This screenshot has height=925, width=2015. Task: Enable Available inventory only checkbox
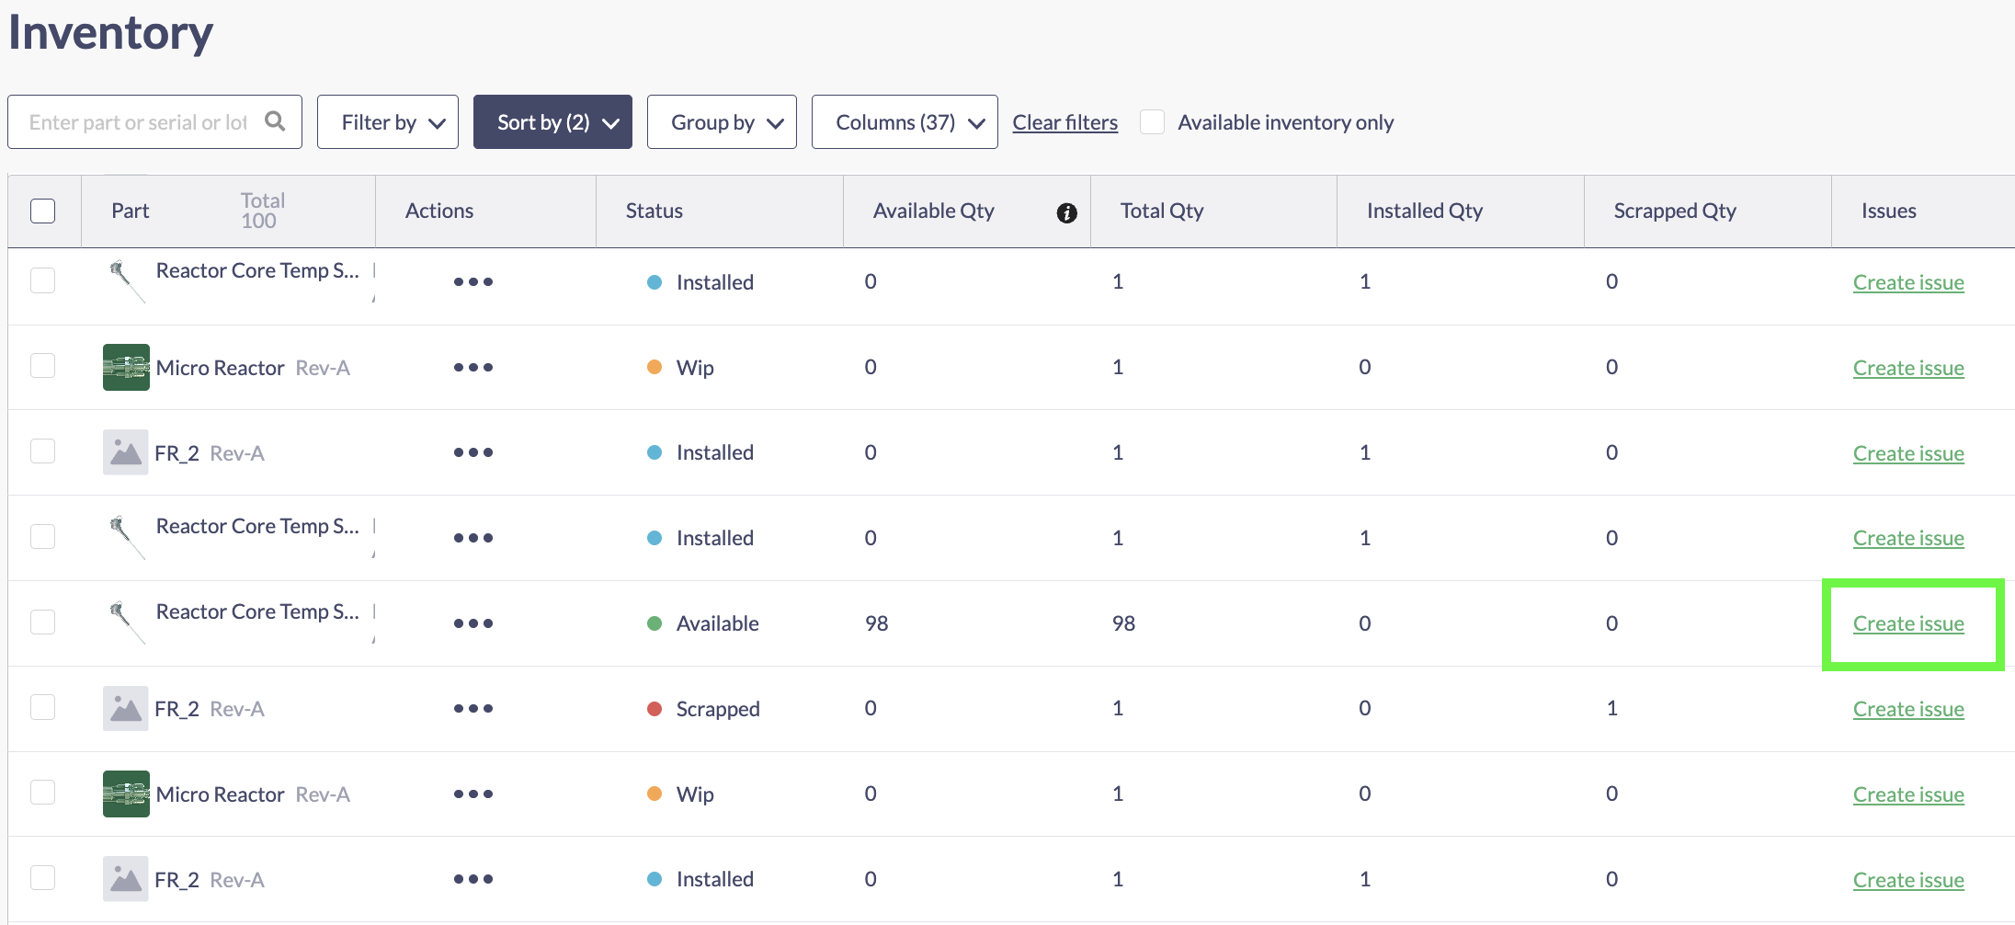pyautogui.click(x=1152, y=122)
